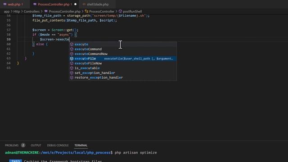Click executeFile signature detail text
Image resolution: width=288 pixels, height=162 pixels.
tap(139, 58)
